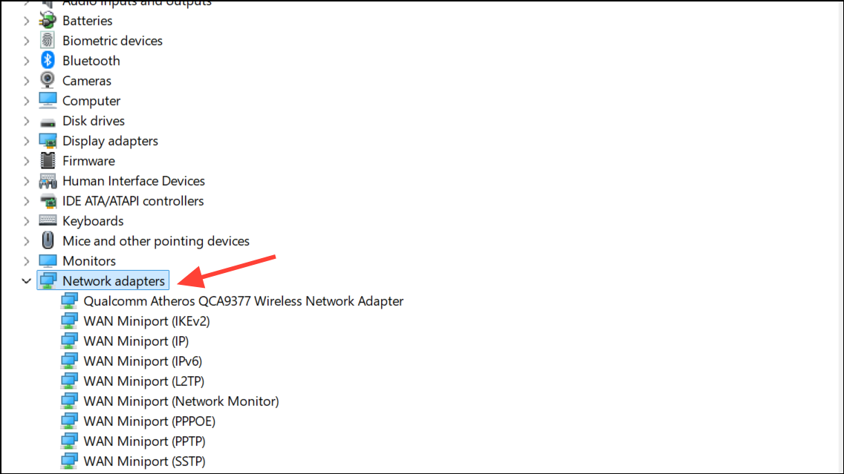Expand the Display adapters category
The width and height of the screenshot is (844, 474).
[x=26, y=141]
